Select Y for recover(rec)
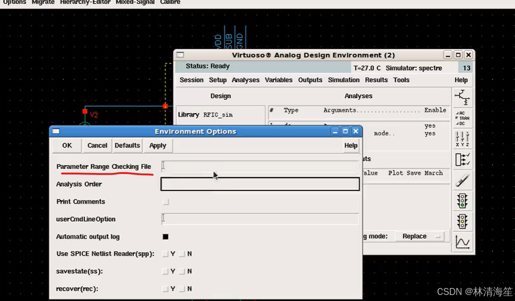 [x=165, y=288]
